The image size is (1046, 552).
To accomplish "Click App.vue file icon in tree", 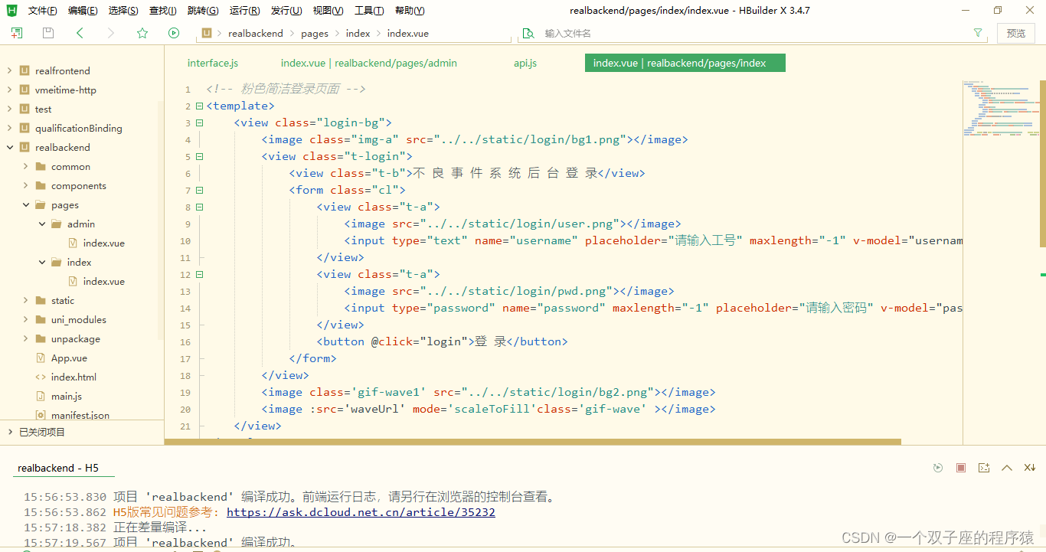I will click(41, 358).
